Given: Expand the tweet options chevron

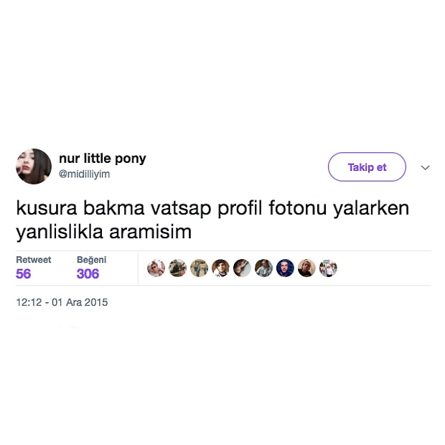Looking at the screenshot, I should pos(425,167).
